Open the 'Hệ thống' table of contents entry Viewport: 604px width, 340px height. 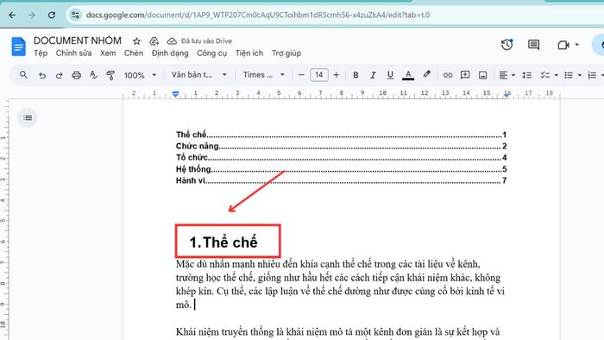click(341, 168)
